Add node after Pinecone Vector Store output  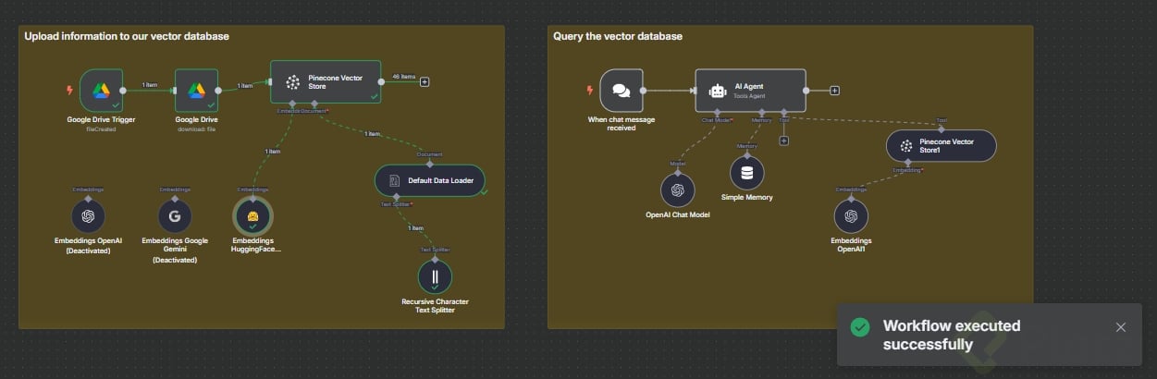(x=425, y=81)
